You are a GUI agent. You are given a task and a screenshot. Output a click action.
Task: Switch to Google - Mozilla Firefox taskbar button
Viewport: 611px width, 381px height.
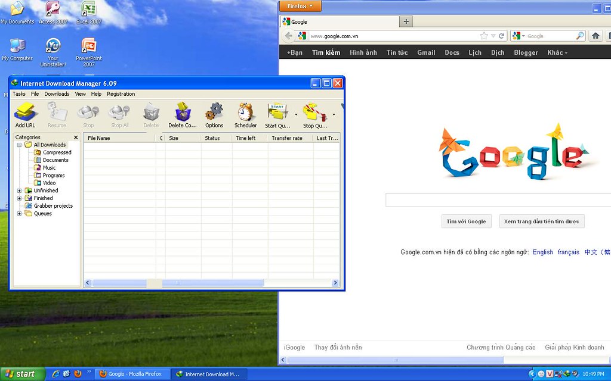[x=132, y=374]
